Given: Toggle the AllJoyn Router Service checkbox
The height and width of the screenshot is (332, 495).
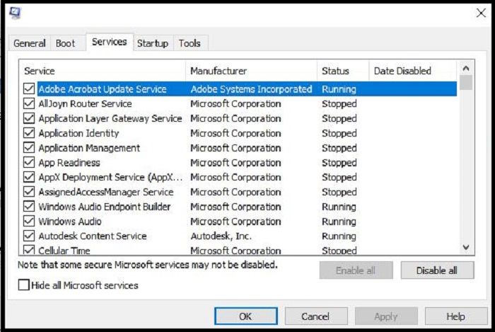Looking at the screenshot, I should pos(29,104).
